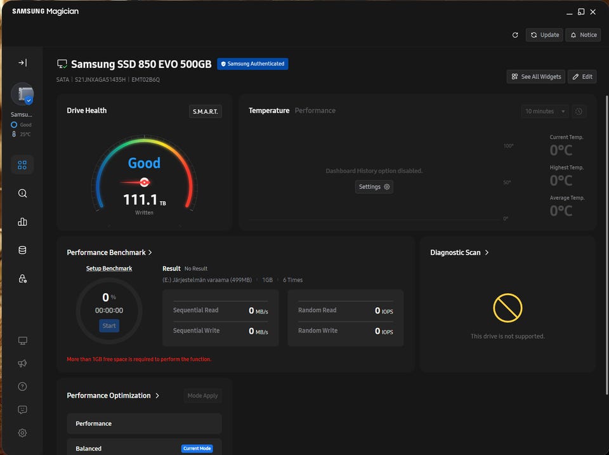This screenshot has width=609, height=455.
Task: Expand the sidebar with the arrow icon
Action: point(23,63)
